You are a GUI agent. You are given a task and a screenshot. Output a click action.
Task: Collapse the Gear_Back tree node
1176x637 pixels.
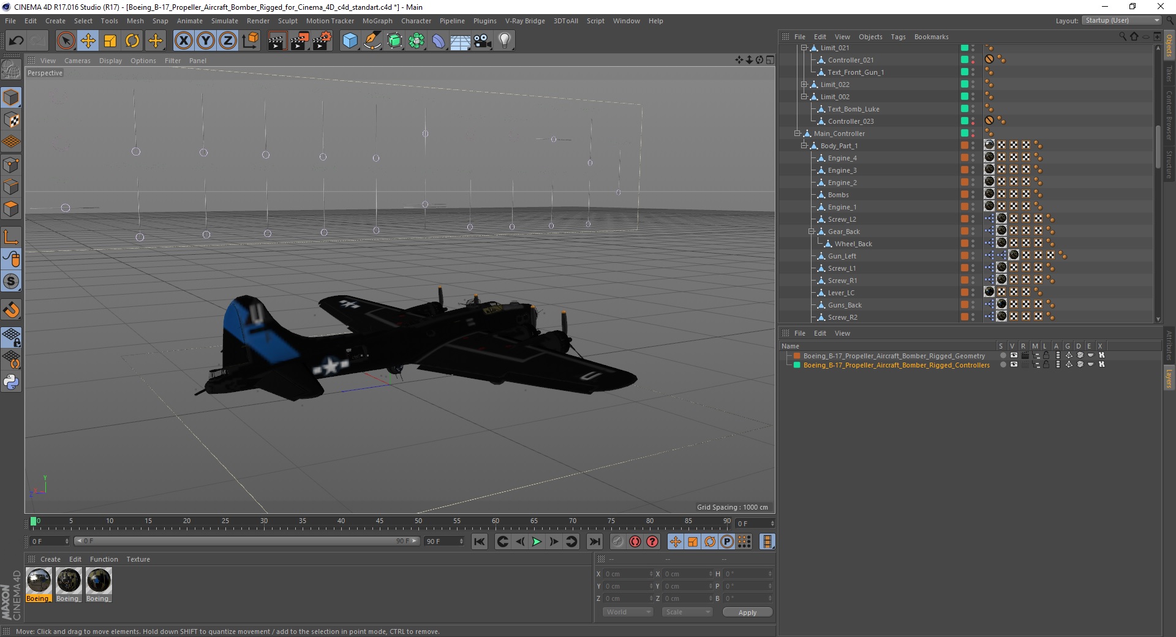click(811, 232)
